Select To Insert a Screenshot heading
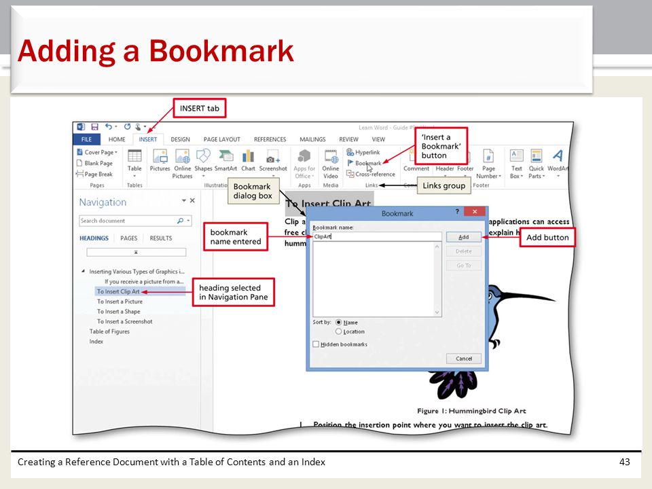This screenshot has height=489, width=652. [125, 321]
